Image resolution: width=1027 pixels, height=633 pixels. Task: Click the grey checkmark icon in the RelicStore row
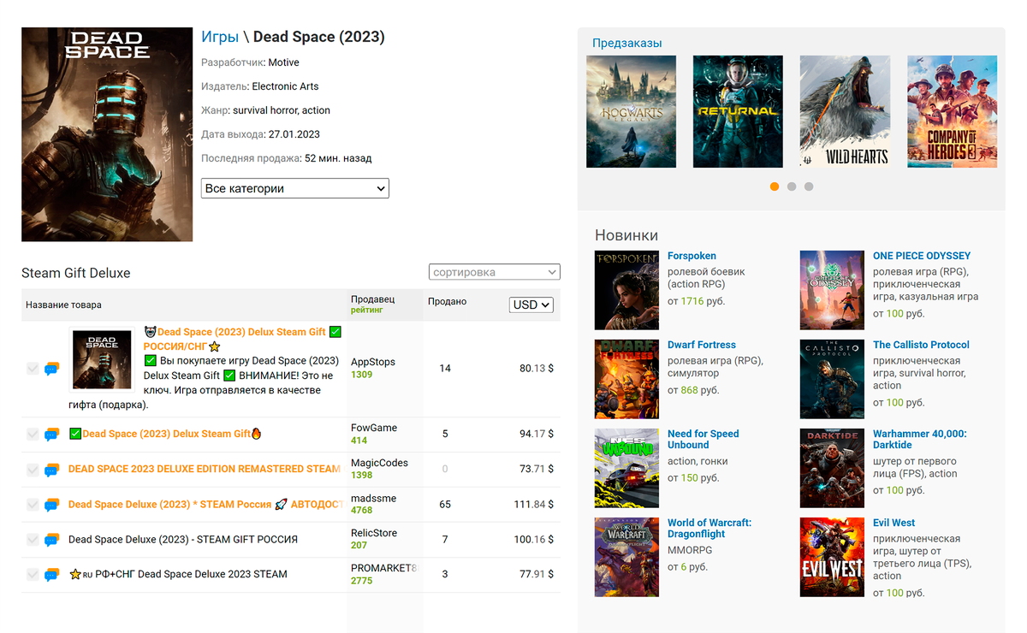tap(33, 540)
